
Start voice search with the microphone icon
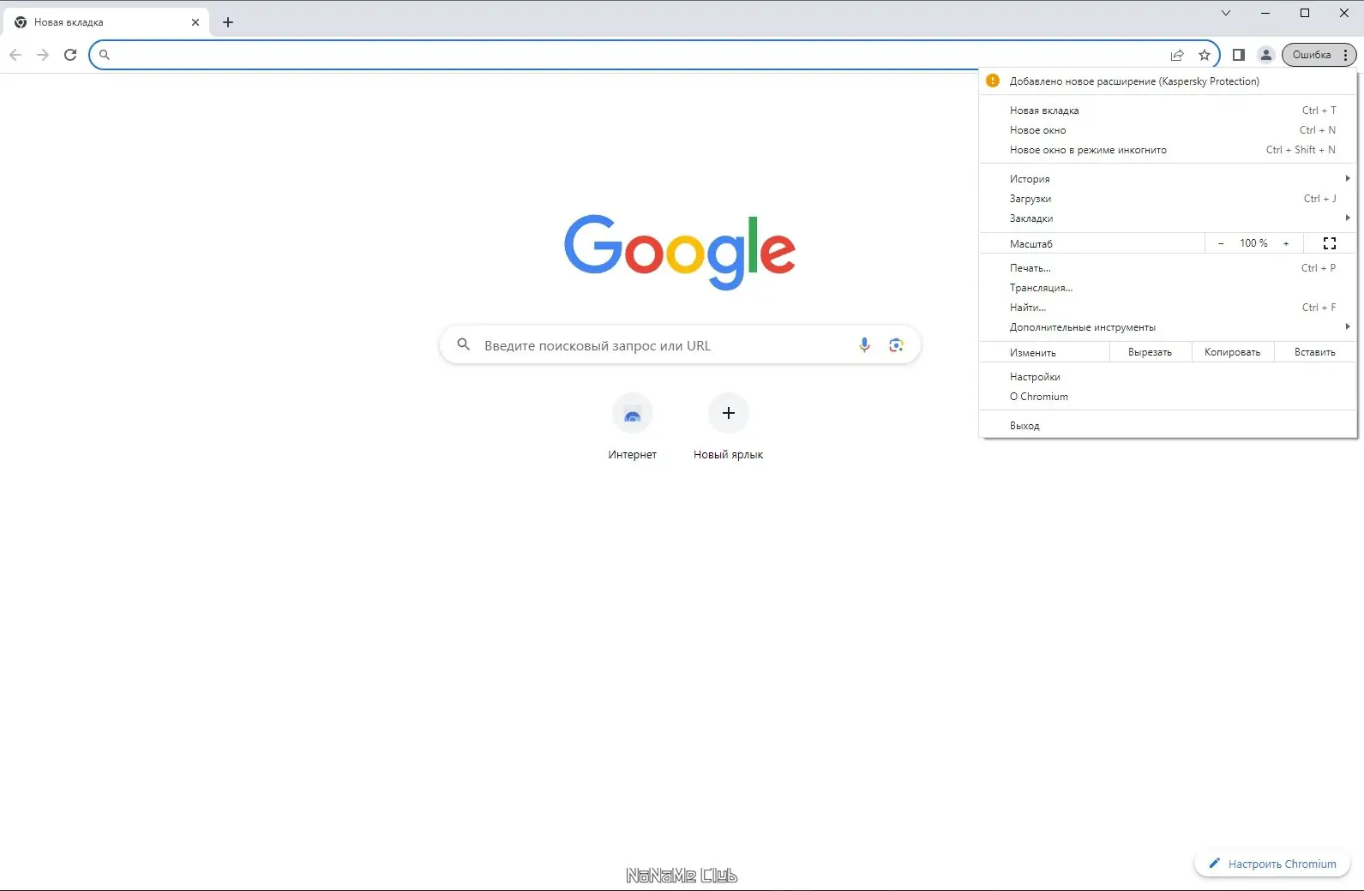click(x=864, y=344)
